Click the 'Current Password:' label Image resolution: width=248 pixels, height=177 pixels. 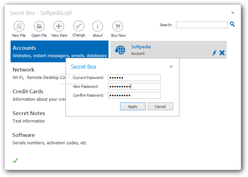tap(88, 78)
